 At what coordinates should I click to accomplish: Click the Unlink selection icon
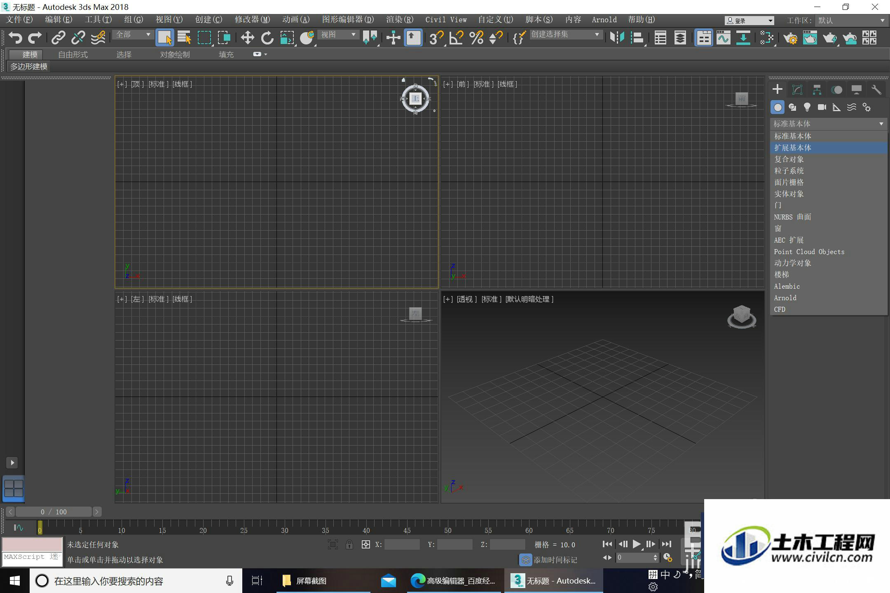point(78,38)
